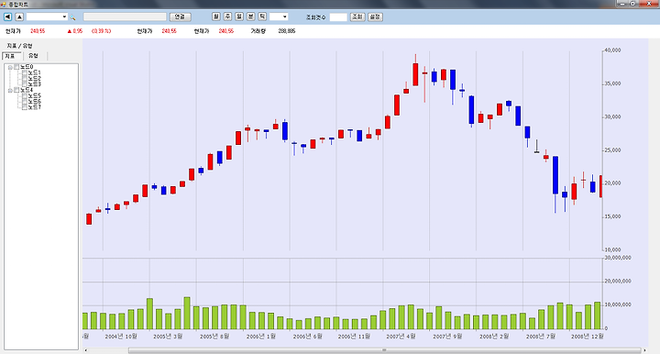660x354 pixels.
Task: Click the 35,000 price axis label
Action: (x=612, y=83)
